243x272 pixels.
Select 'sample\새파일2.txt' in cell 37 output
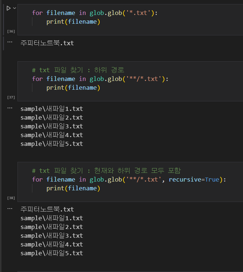[x=52, y=118]
